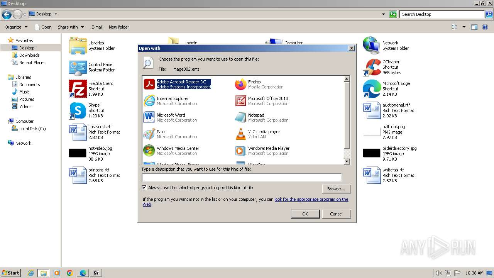This screenshot has height=278, width=494.
Task: Select printerg.rtf file
Action: (x=95, y=175)
